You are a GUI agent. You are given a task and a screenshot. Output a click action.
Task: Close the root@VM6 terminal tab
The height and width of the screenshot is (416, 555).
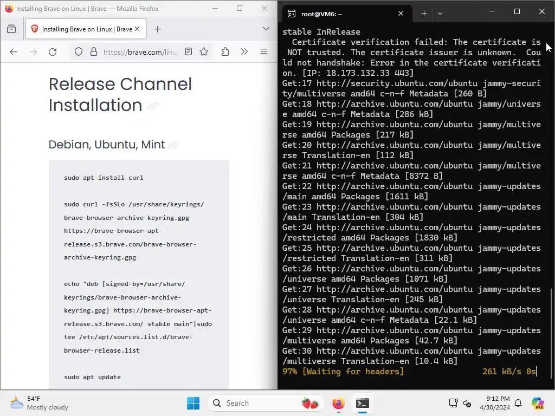401,14
